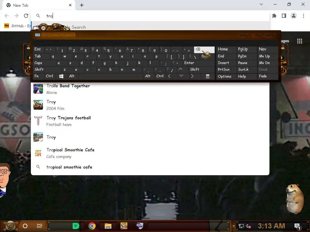
Task: Open the notification center icon
Action: pyautogui.click(x=298, y=226)
